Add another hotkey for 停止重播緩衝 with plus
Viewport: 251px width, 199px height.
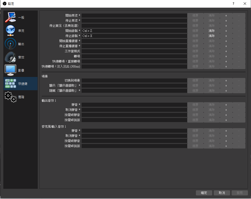click(x=226, y=46)
